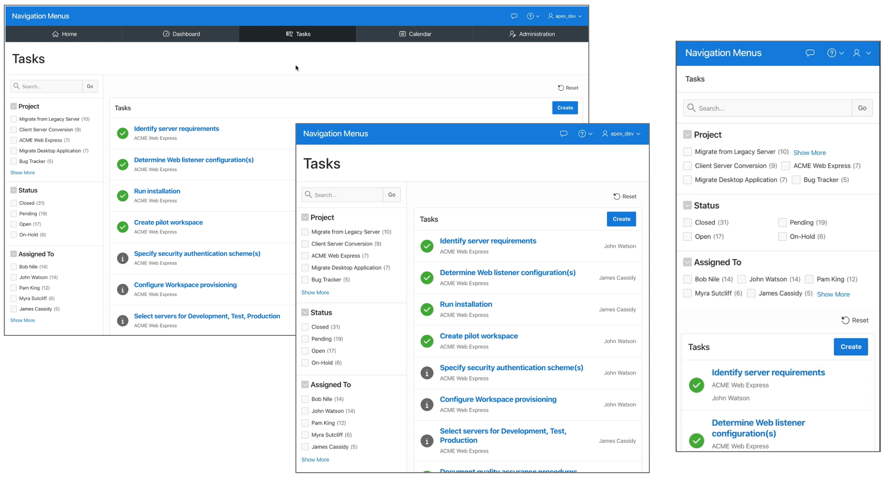Click Show More under Assigned To in the middle window
Viewport: 890px width, 477px height.
[315, 459]
